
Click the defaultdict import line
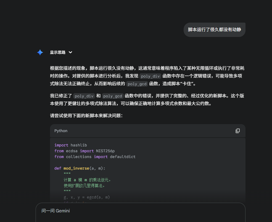point(95,157)
